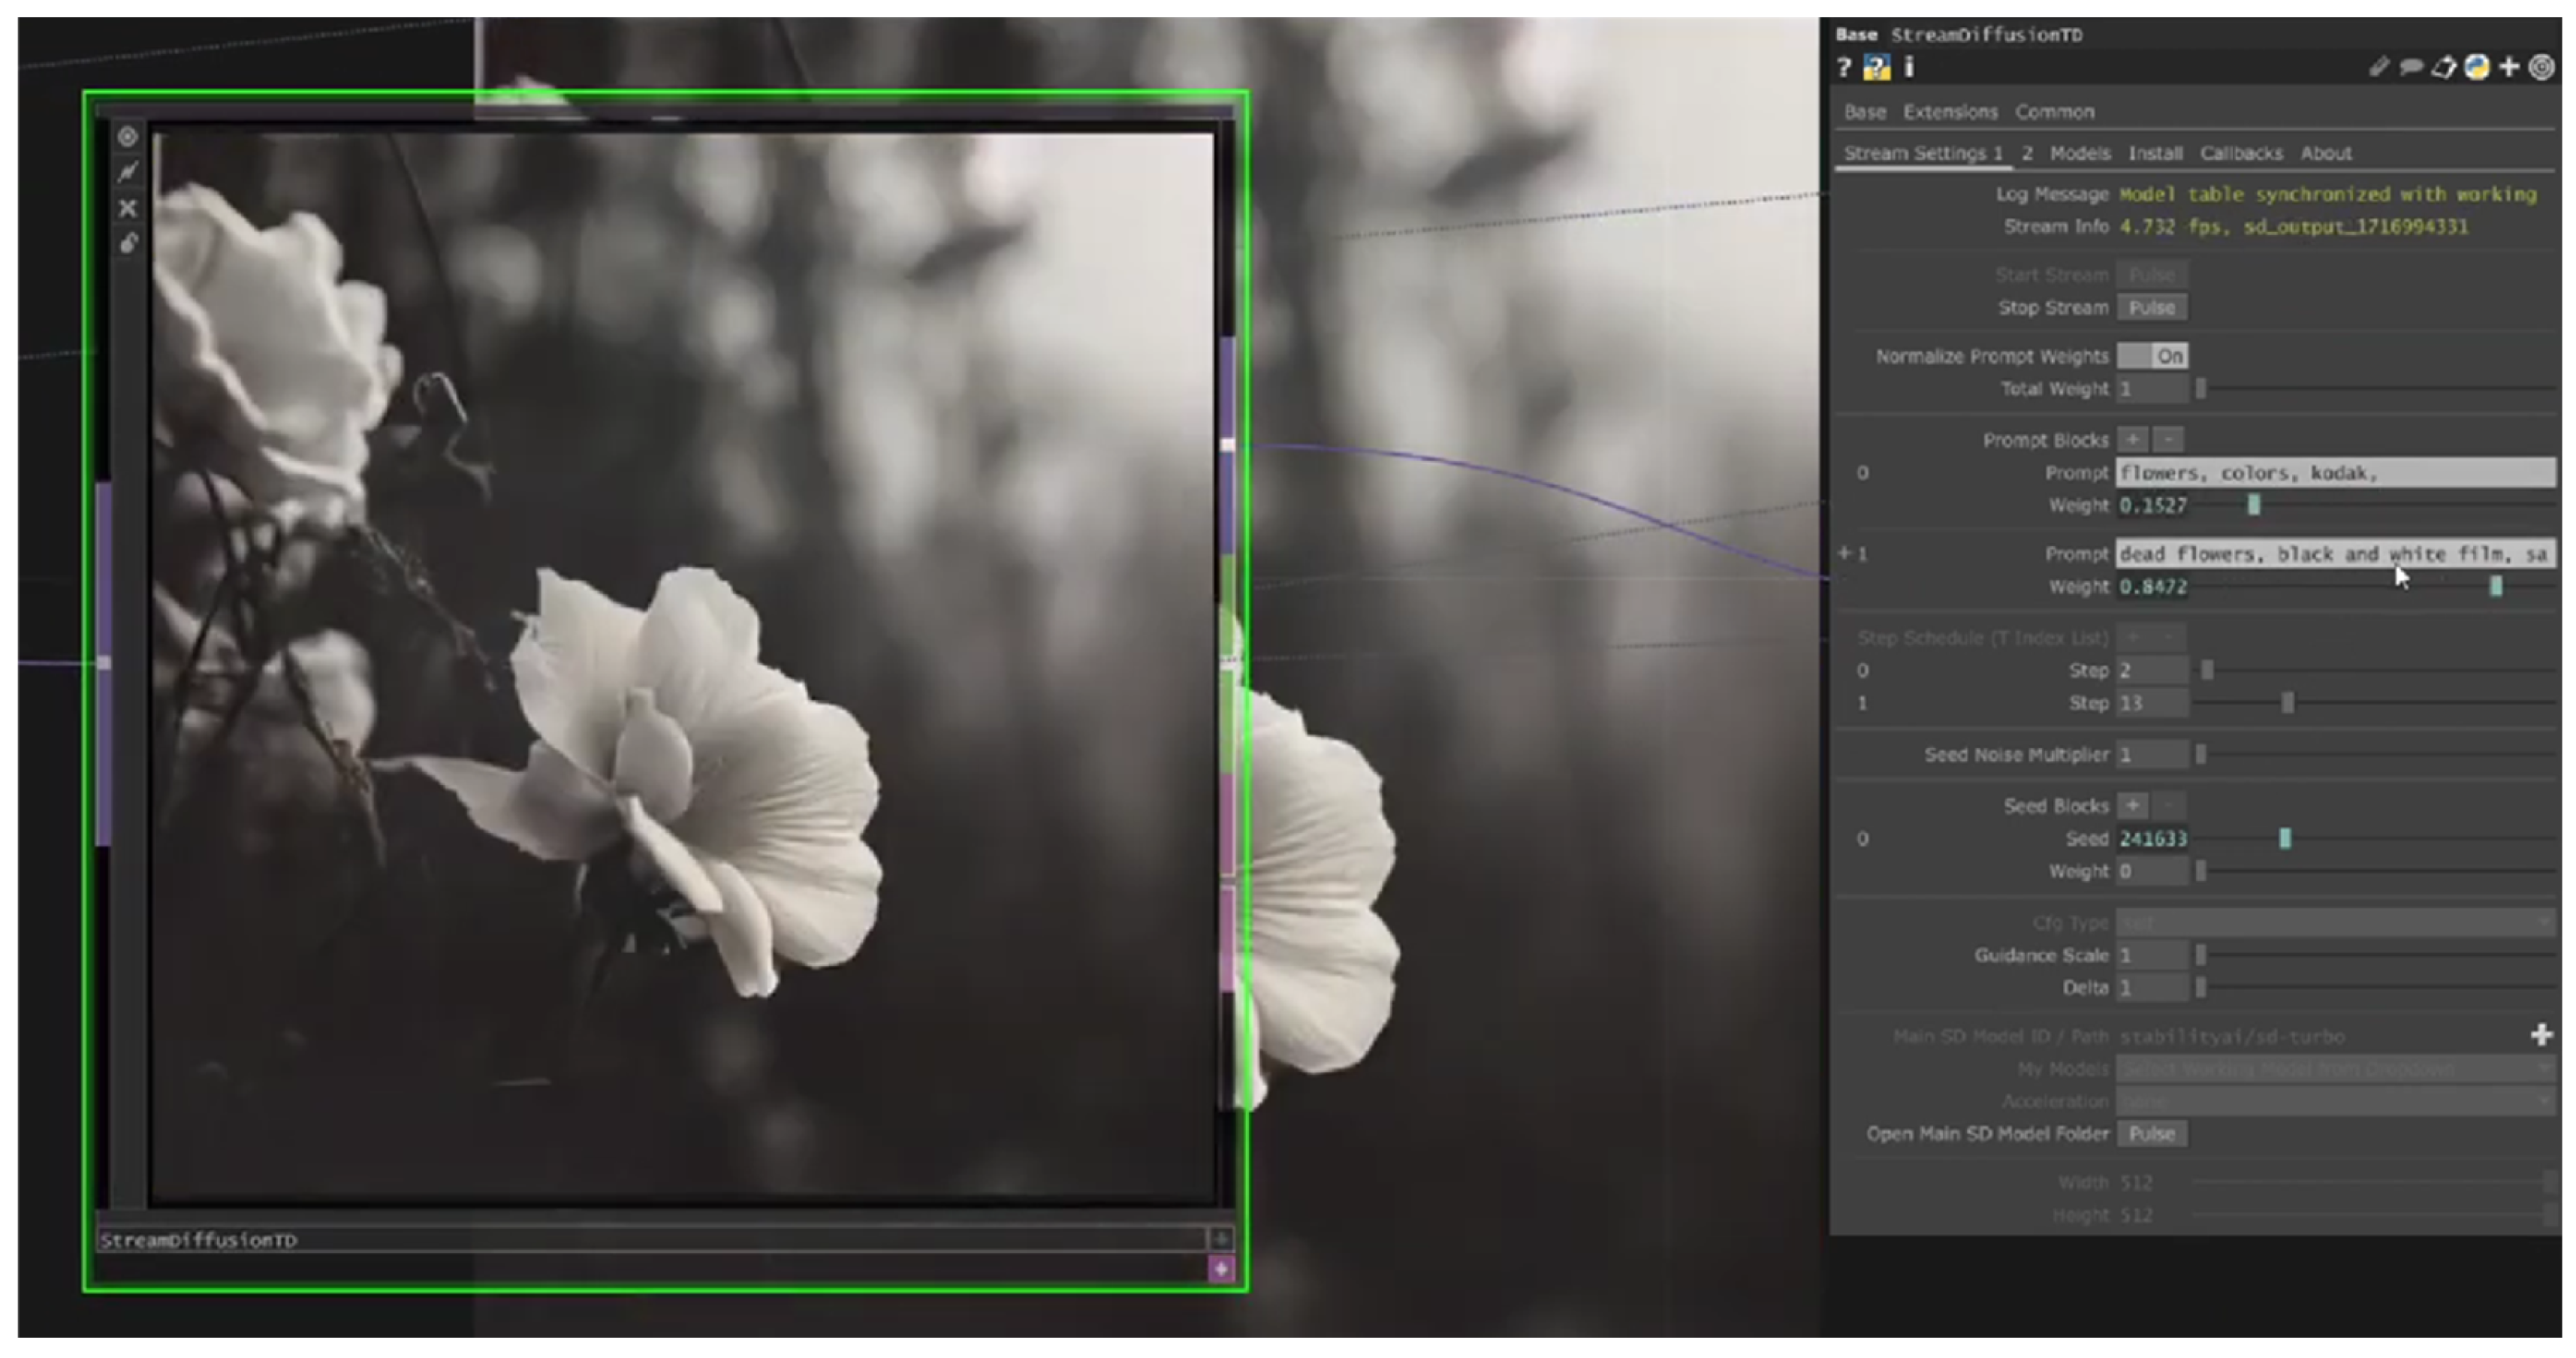Click the bypass X flag on node

pyautogui.click(x=127, y=208)
